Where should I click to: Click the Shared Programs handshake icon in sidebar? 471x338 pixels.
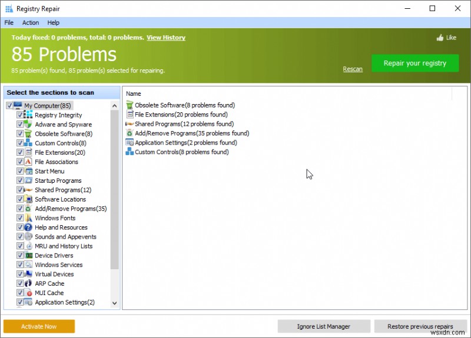[x=28, y=190]
